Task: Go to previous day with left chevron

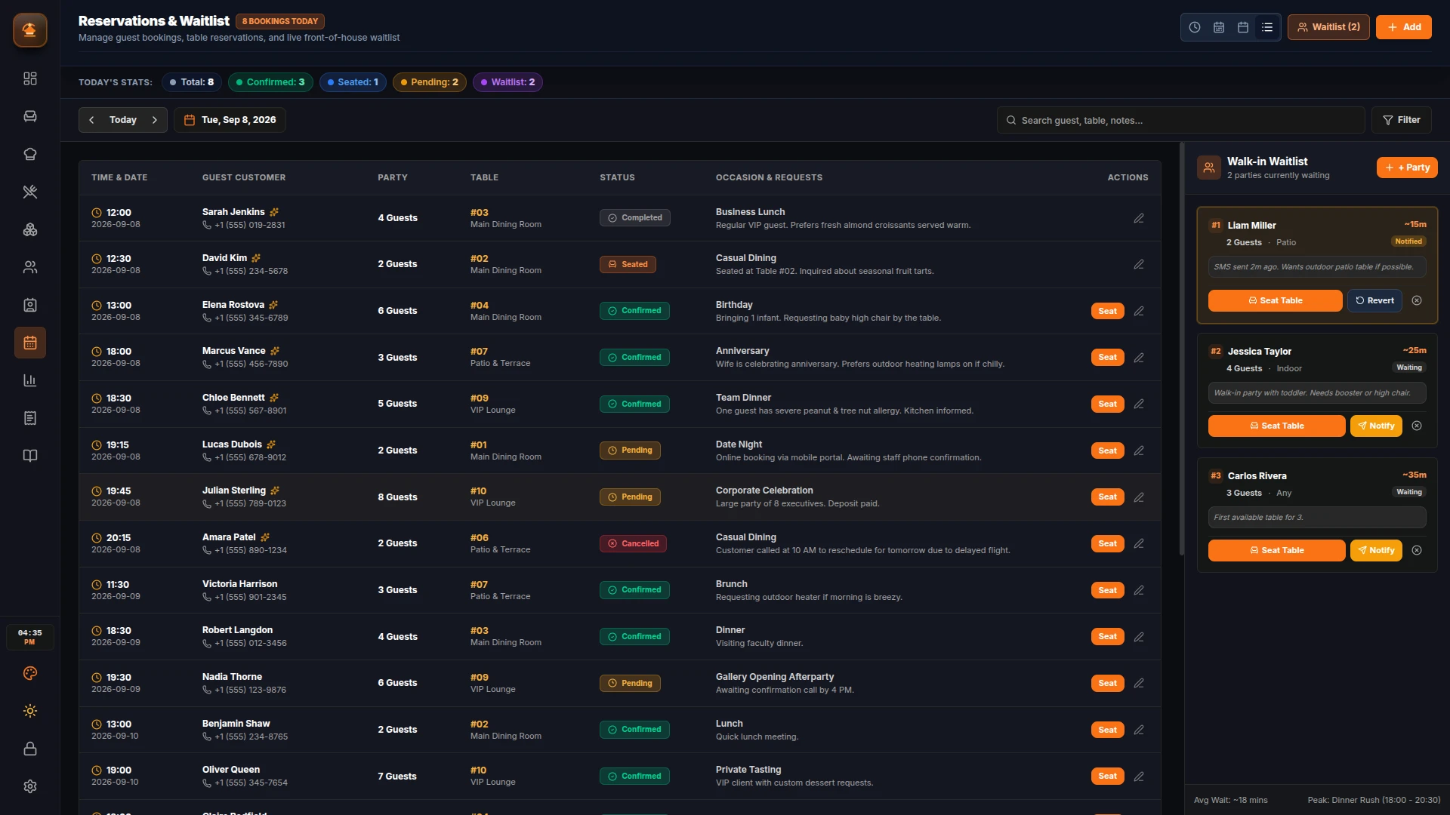Action: (91, 120)
